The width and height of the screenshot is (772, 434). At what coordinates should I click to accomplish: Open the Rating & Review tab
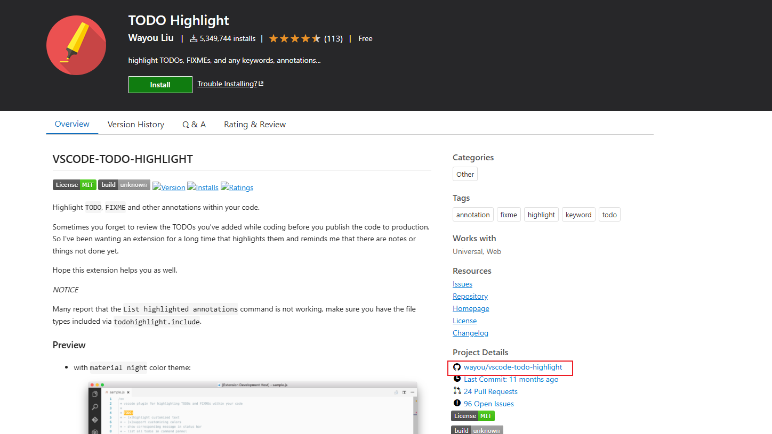click(x=255, y=125)
